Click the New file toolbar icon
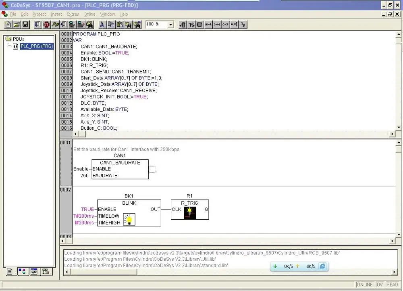This screenshot has height=291, width=403. click(8, 25)
